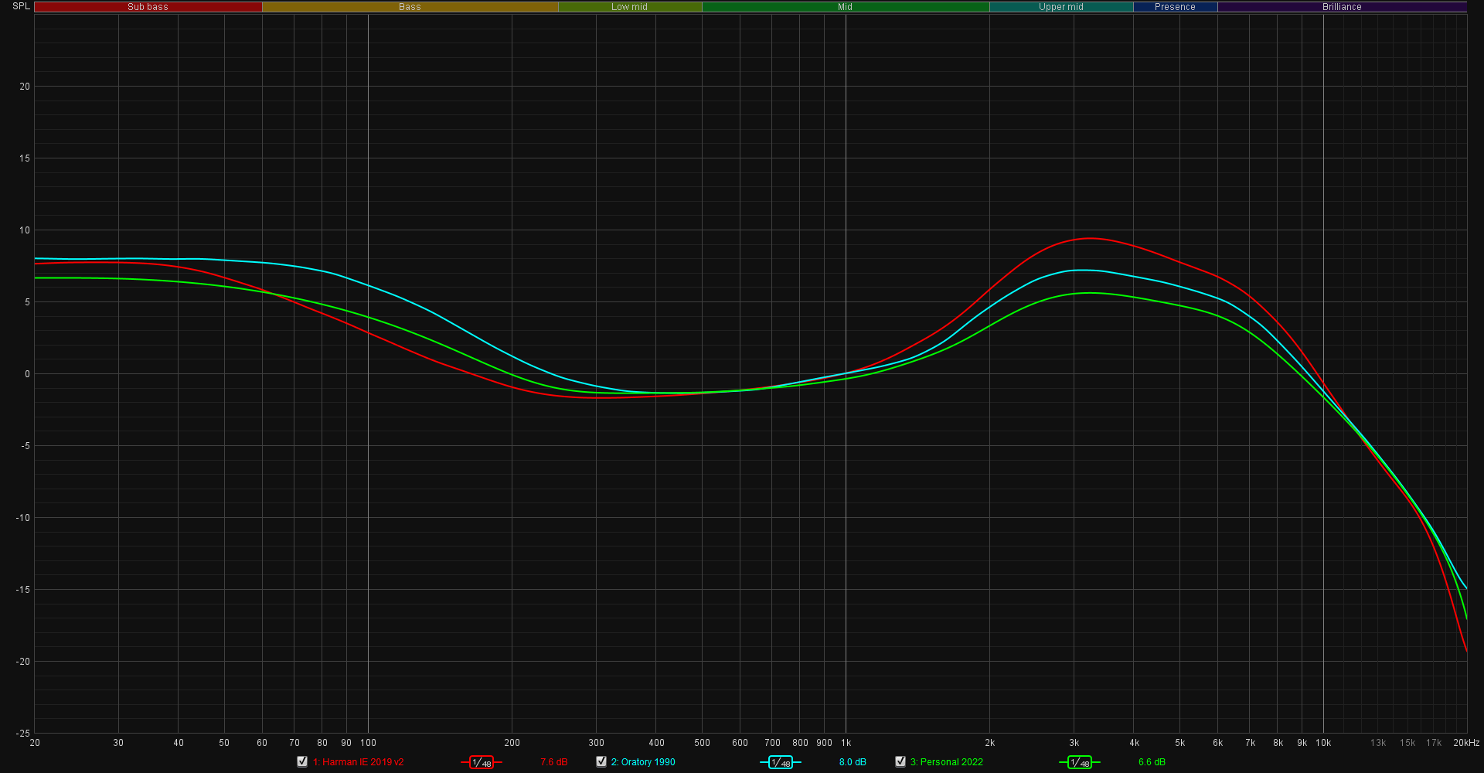
Task: Click the 3k frequency axis label
Action: (x=1074, y=743)
